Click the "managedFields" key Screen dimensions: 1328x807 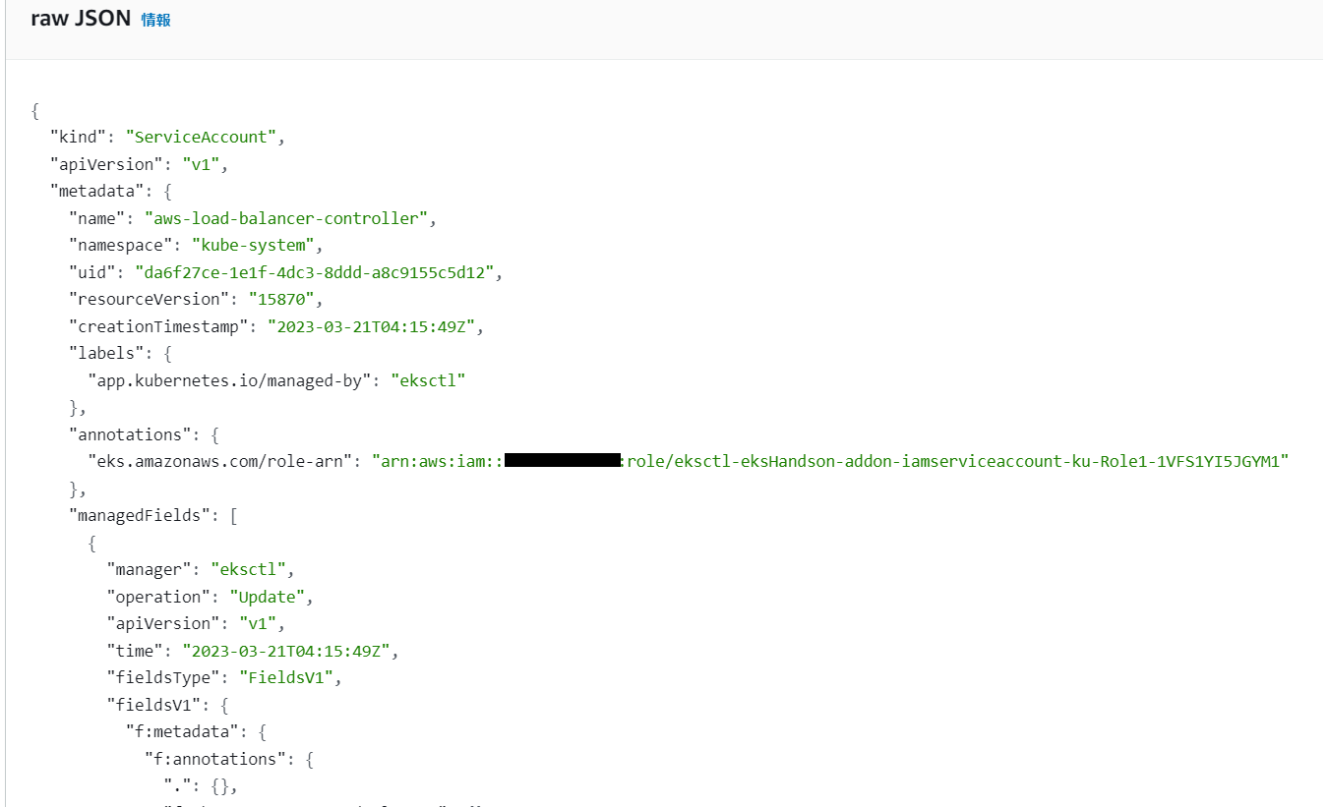coord(141,515)
